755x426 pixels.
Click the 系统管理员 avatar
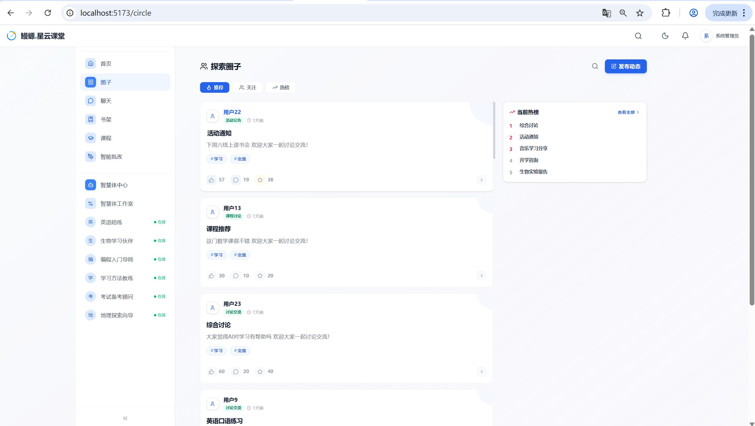(x=706, y=36)
